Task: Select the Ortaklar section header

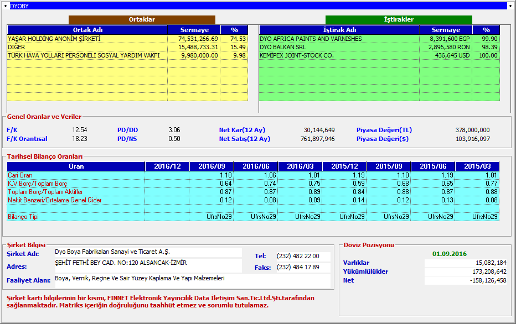Action: [x=142, y=20]
